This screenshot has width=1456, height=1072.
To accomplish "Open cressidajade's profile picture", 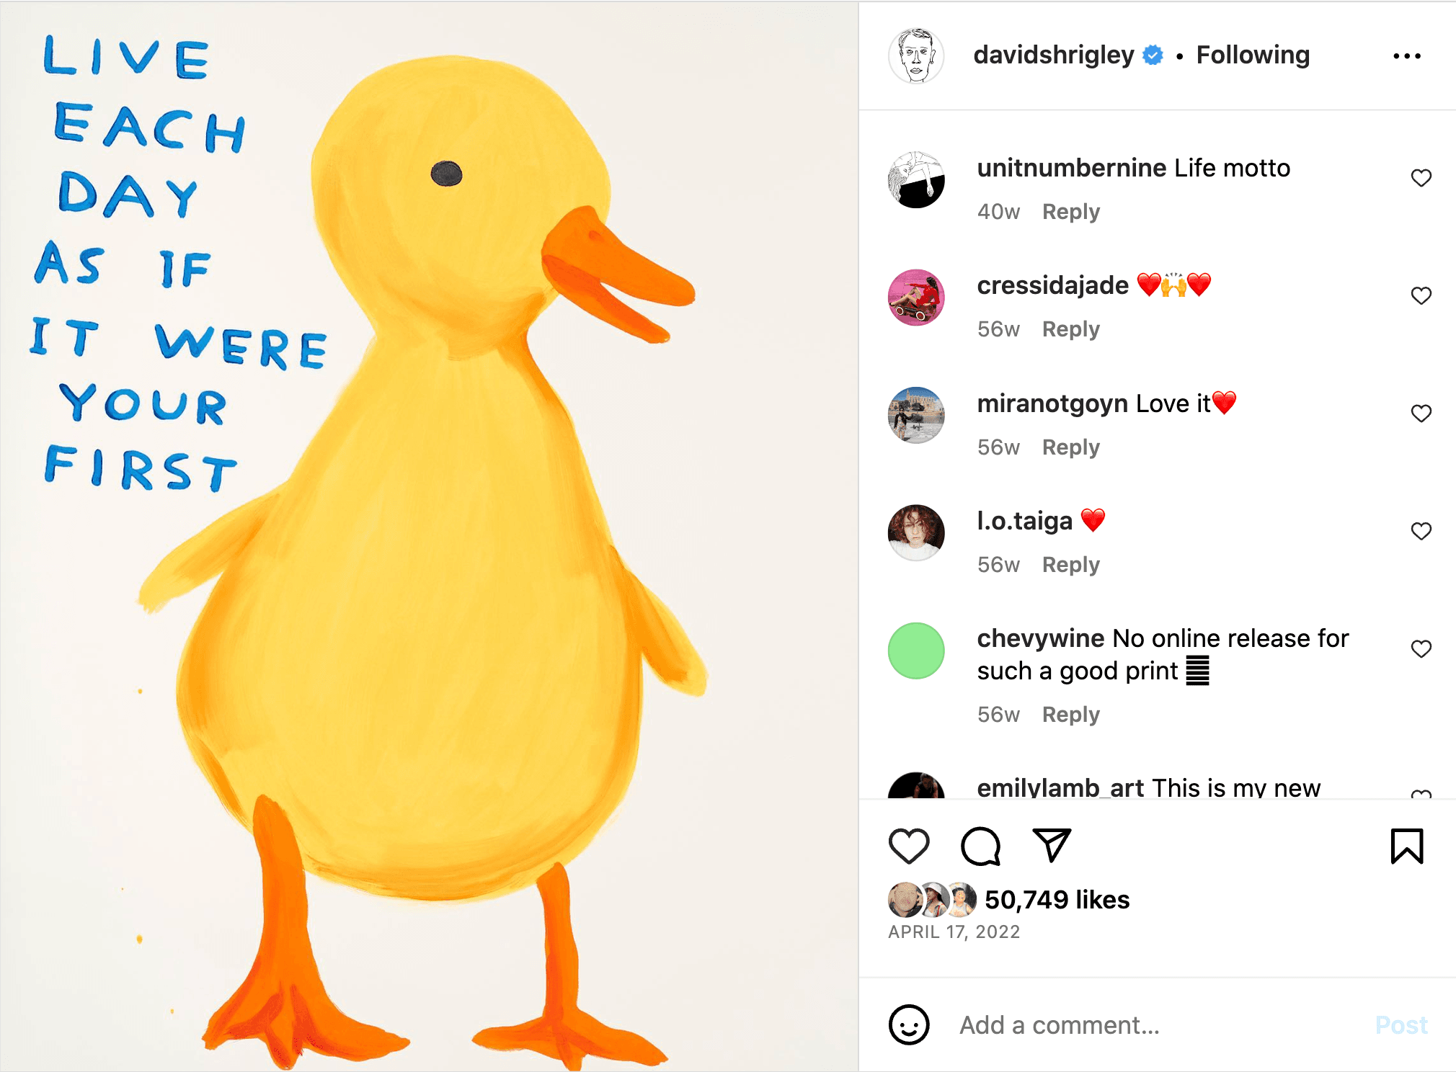I will click(916, 298).
